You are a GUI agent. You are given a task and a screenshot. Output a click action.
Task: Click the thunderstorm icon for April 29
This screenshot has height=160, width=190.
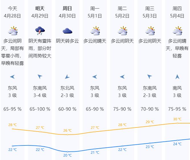[40, 31]
